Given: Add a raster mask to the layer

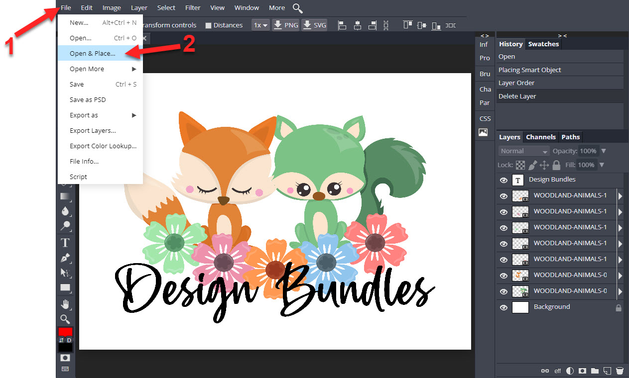Looking at the screenshot, I should (x=582, y=371).
